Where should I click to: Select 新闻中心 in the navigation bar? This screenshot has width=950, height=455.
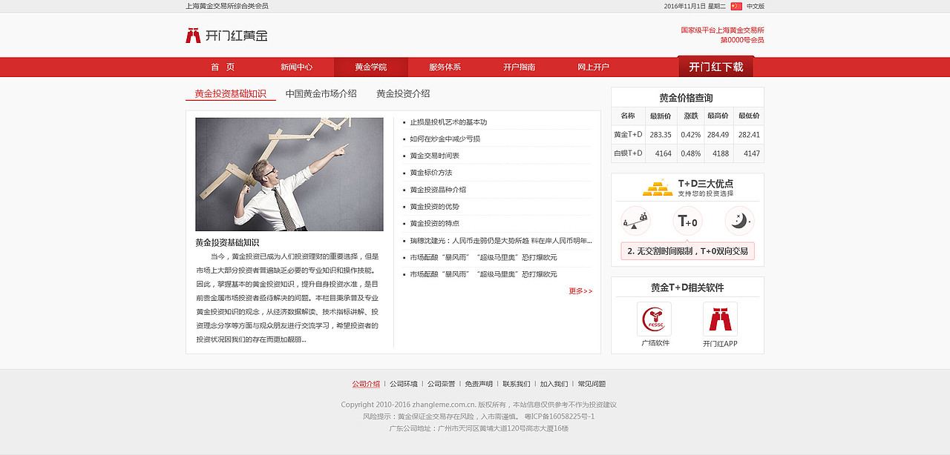click(297, 66)
